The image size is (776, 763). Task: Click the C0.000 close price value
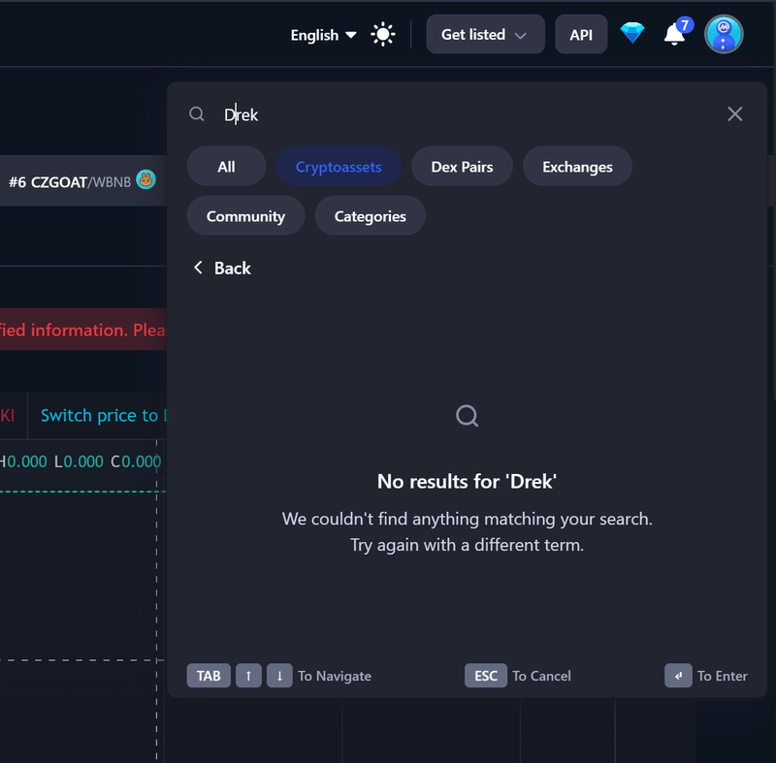[136, 461]
